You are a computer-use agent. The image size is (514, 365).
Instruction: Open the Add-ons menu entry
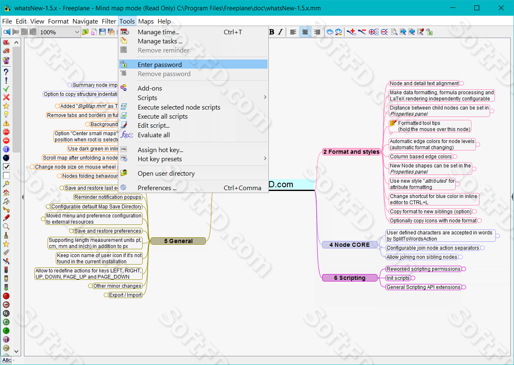(x=193, y=88)
